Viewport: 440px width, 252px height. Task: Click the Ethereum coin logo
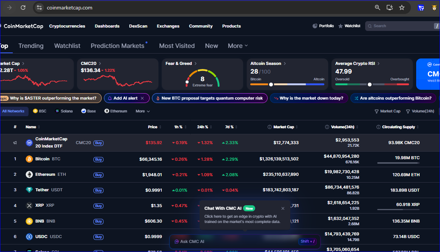coord(29,174)
